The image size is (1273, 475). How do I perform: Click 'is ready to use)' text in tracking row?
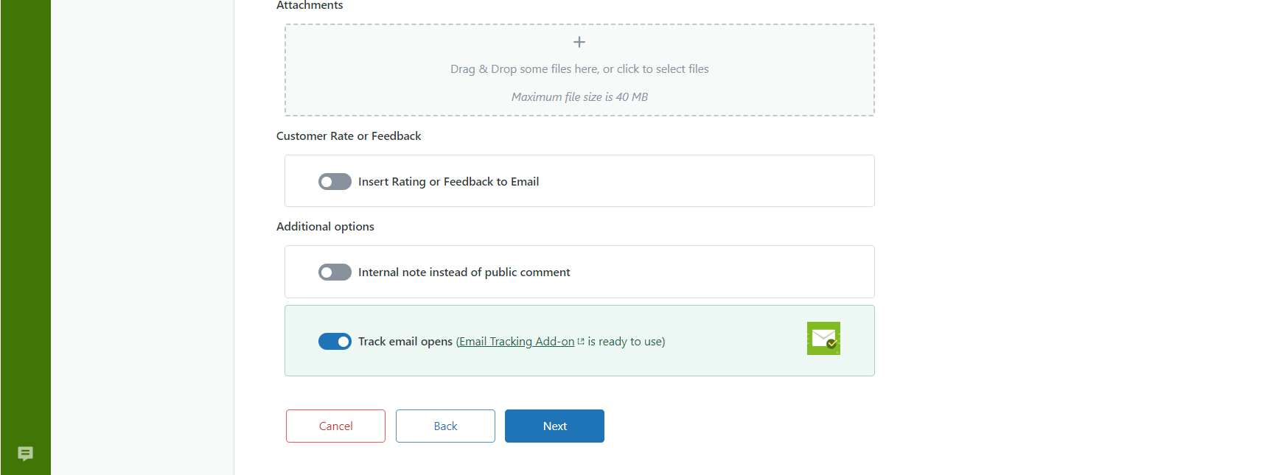pyautogui.click(x=627, y=342)
